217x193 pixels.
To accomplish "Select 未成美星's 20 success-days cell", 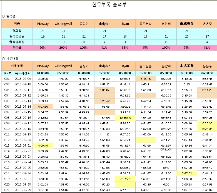I will 187,36.
